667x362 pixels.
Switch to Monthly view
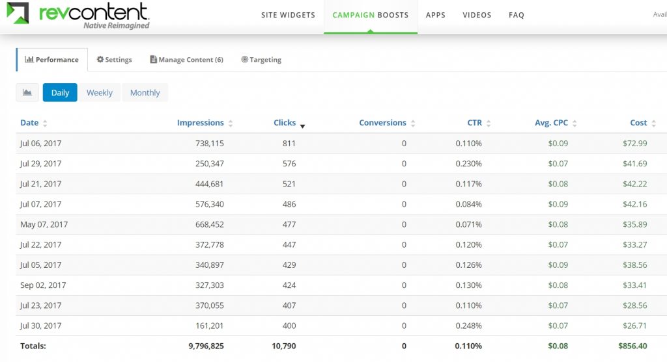tap(145, 93)
